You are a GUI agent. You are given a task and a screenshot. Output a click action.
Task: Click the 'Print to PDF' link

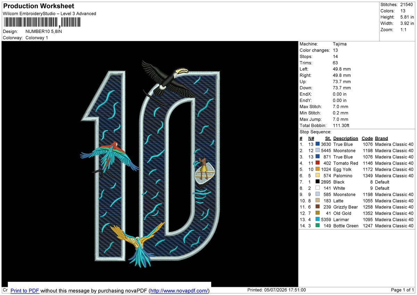click(x=25, y=290)
